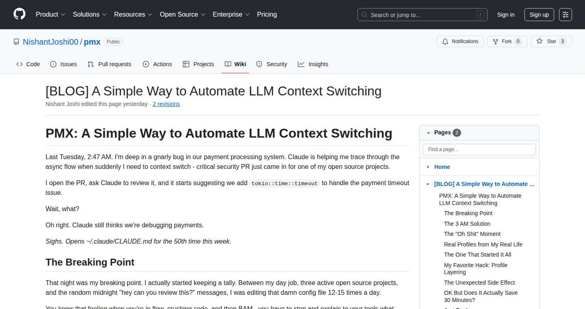Jump to The One That Started It All
This screenshot has height=309, width=585.
[x=478, y=255]
